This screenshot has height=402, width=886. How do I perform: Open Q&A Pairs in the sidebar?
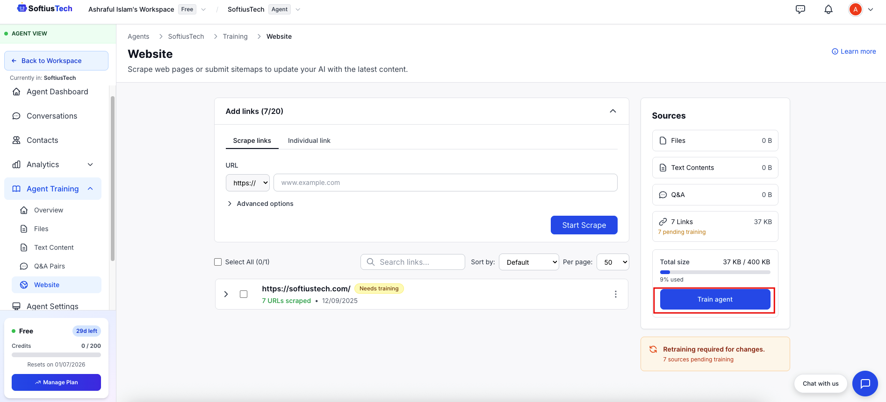click(x=57, y=266)
